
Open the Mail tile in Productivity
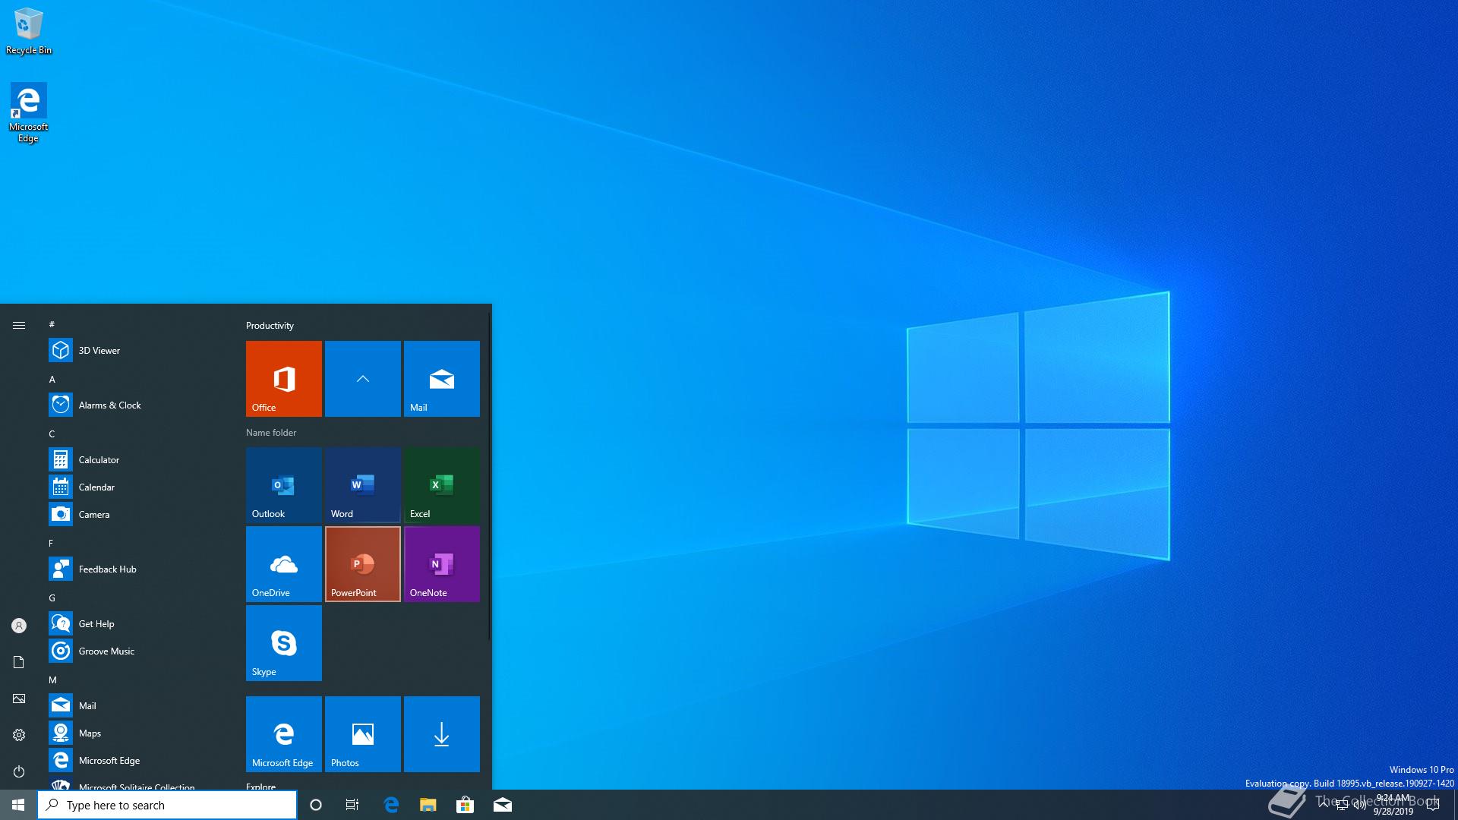[x=442, y=379]
